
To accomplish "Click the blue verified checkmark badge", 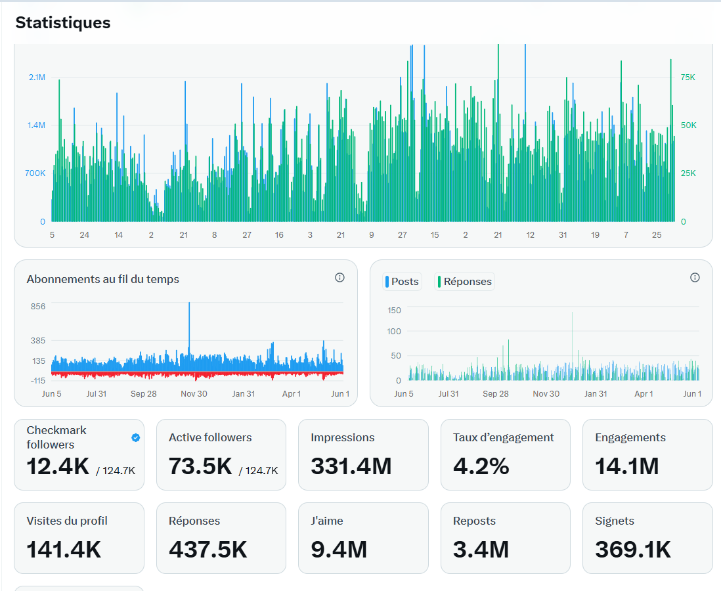I will 136,437.
